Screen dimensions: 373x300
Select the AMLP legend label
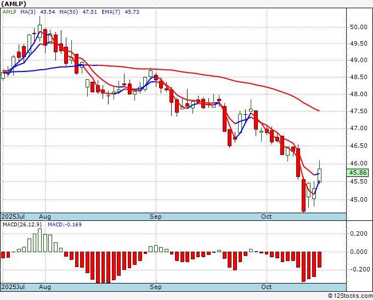(x=9, y=12)
